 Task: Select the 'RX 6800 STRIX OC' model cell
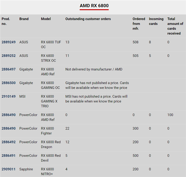[x=48, y=58]
